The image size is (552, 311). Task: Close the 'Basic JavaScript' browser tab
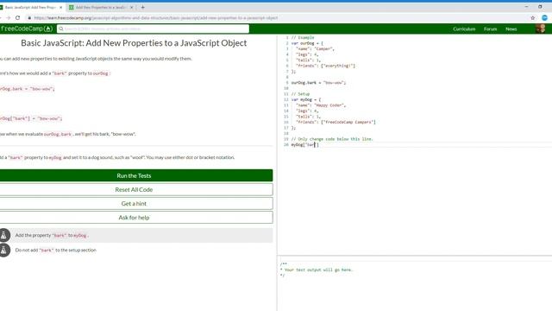click(x=60, y=8)
